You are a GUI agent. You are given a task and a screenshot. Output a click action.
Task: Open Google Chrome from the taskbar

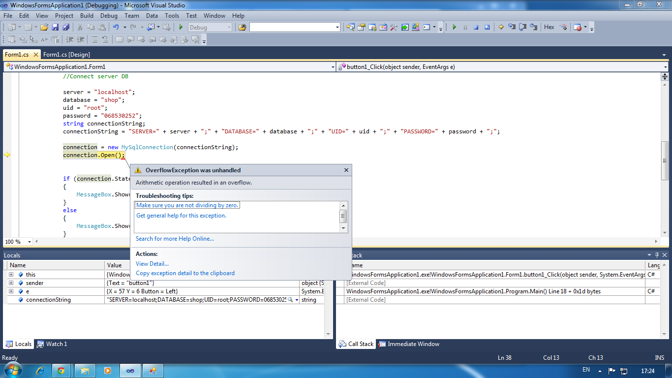(x=61, y=370)
